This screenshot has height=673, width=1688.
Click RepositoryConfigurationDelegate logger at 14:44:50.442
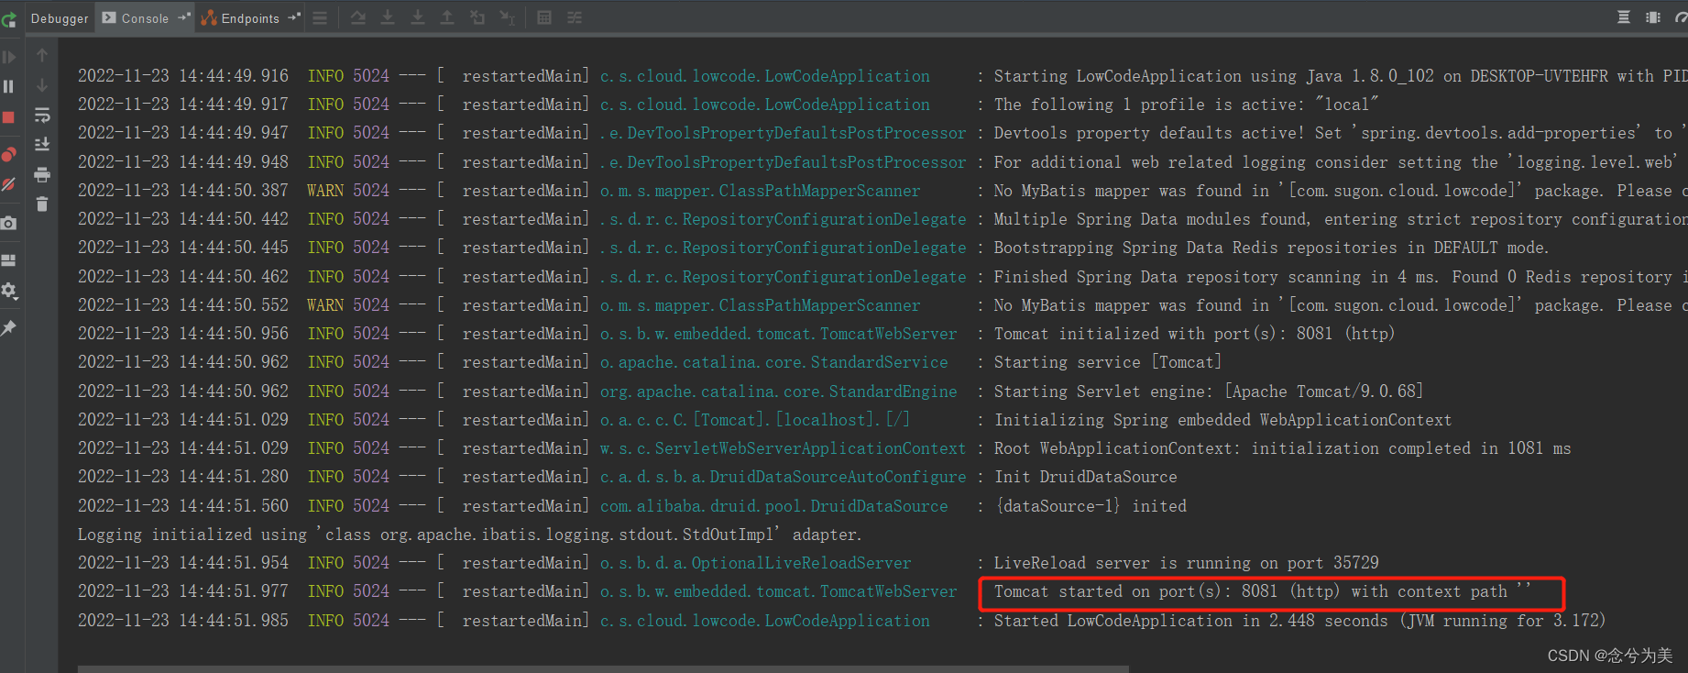point(783,219)
